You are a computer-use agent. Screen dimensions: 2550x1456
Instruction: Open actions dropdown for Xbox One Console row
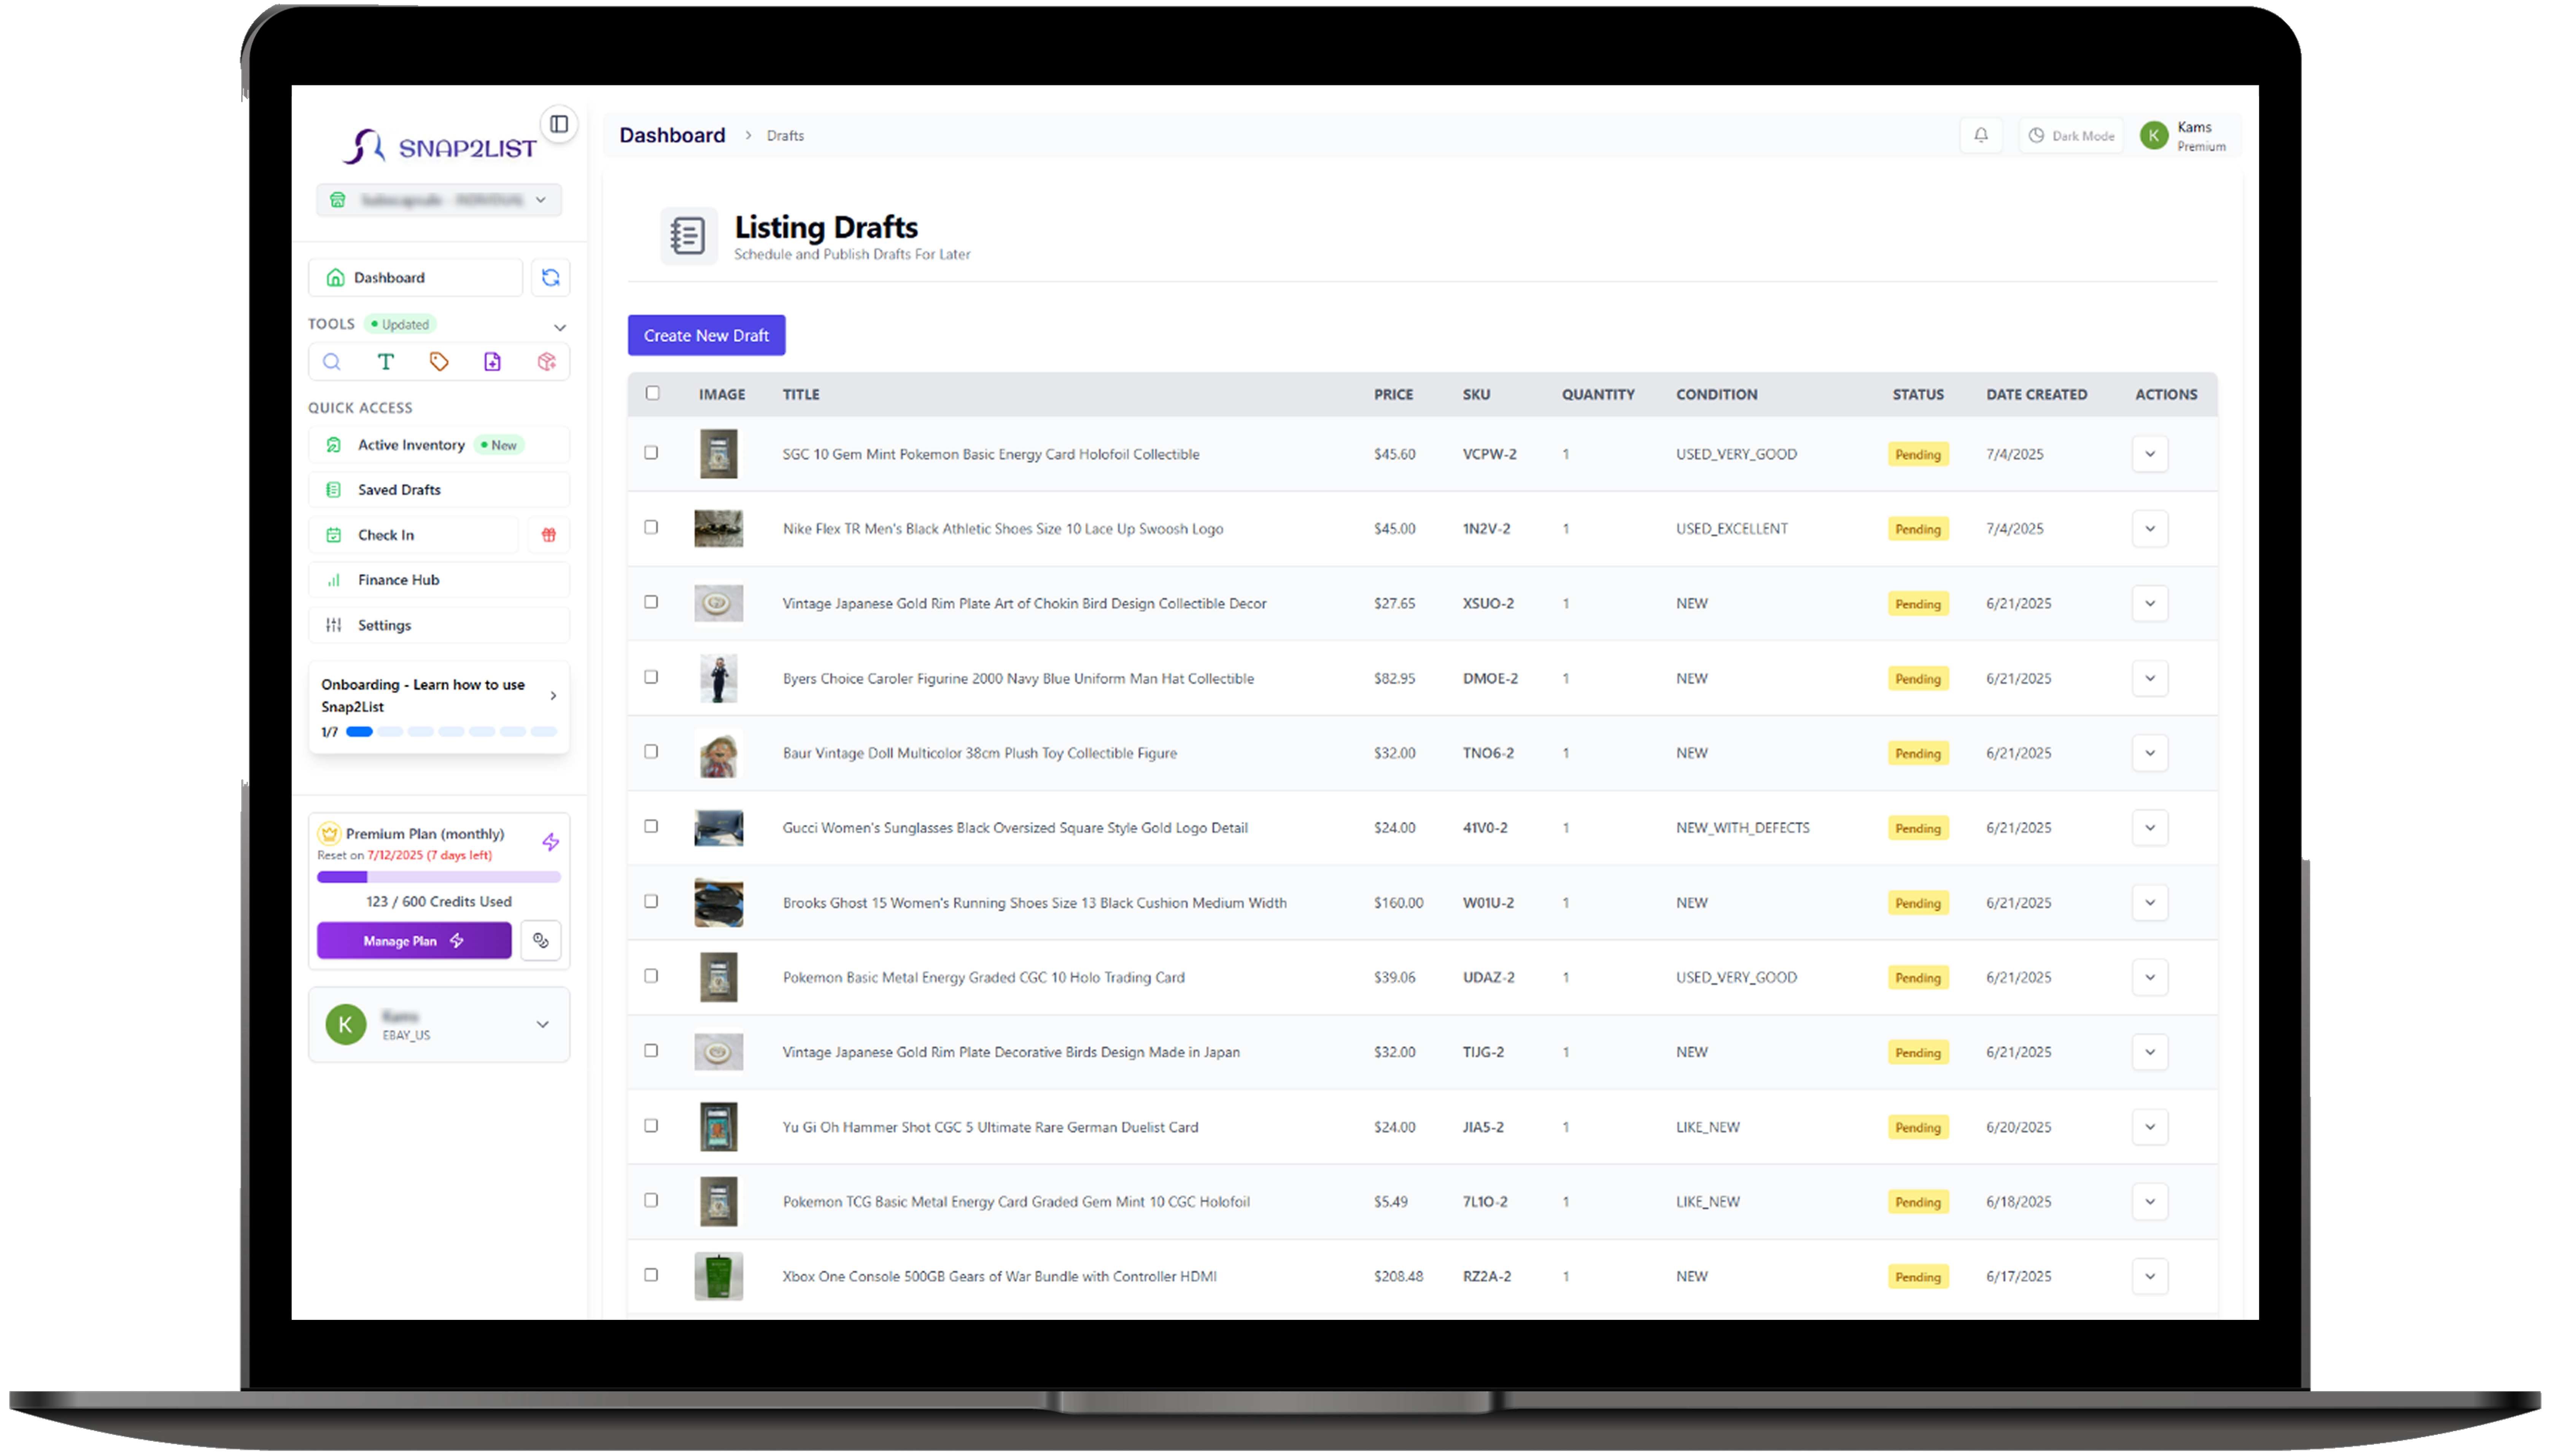tap(2150, 1276)
